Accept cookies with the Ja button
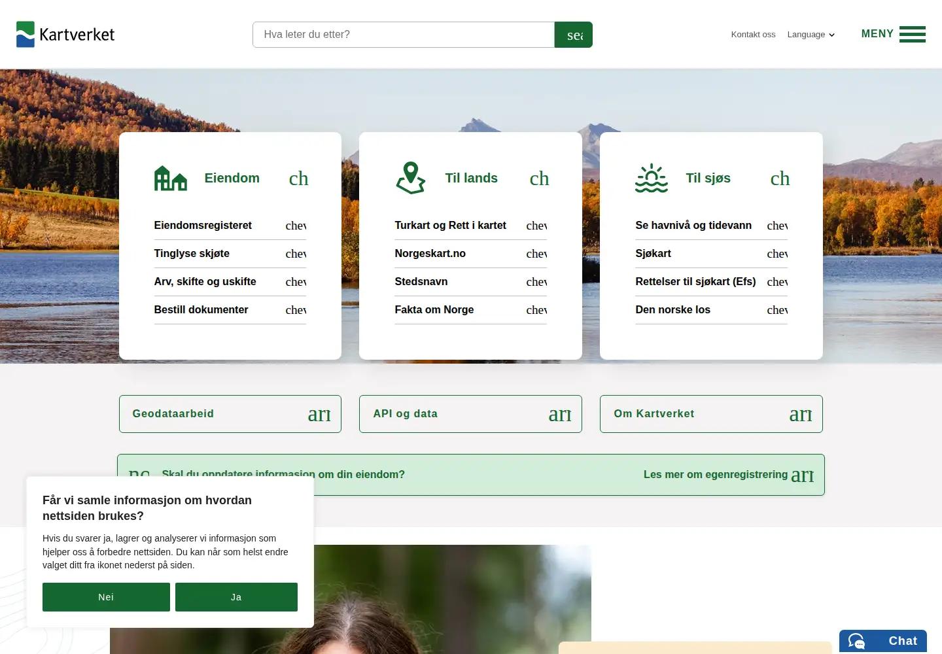The image size is (942, 654). (x=236, y=597)
